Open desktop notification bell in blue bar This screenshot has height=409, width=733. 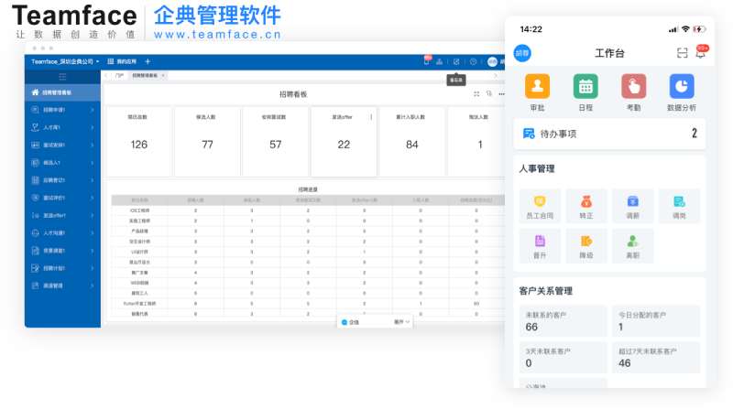tap(427, 60)
